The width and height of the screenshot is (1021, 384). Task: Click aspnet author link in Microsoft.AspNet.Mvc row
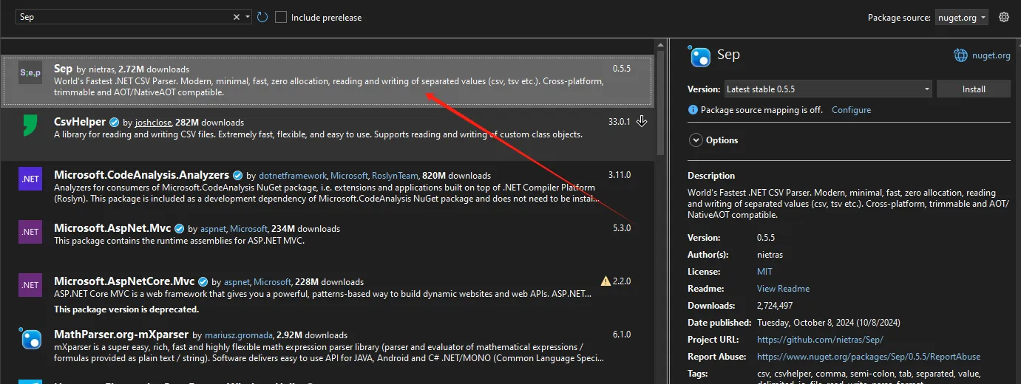point(213,229)
